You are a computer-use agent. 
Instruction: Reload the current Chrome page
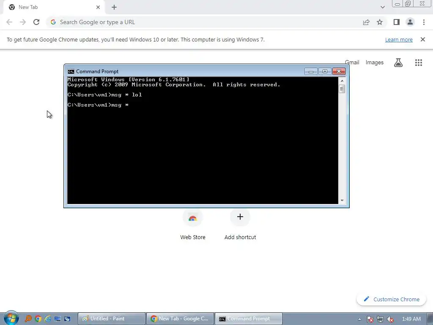pyautogui.click(x=36, y=22)
